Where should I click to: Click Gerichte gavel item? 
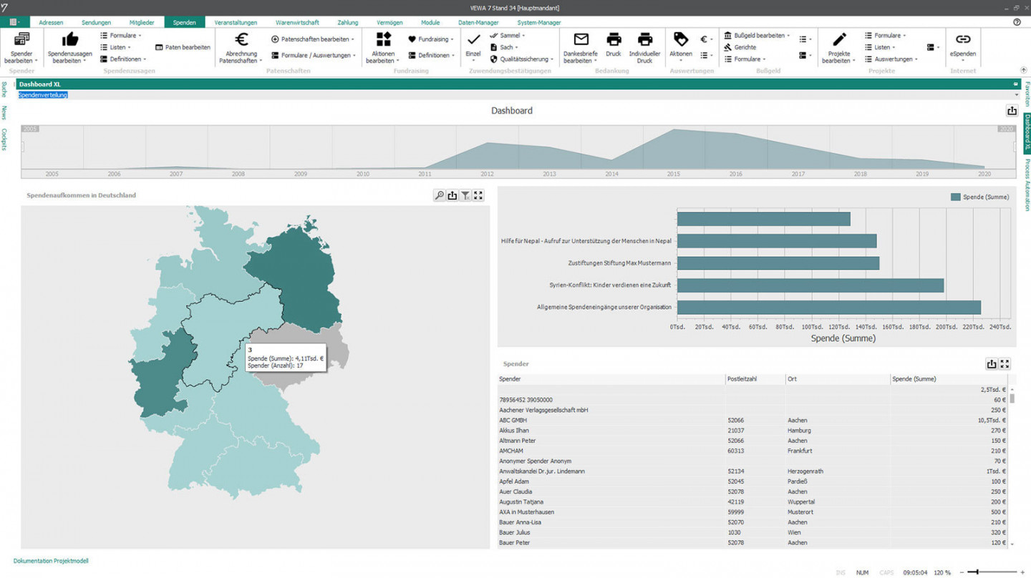(740, 47)
